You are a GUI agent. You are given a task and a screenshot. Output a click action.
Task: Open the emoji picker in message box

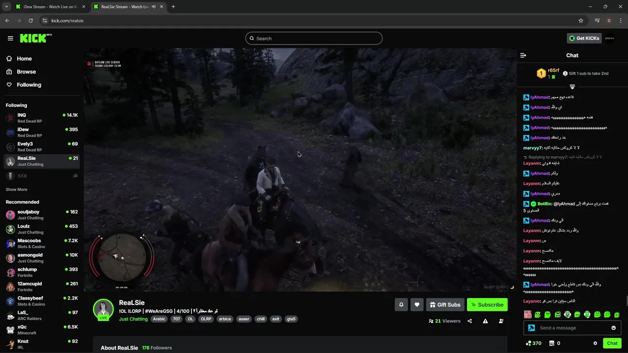point(613,328)
